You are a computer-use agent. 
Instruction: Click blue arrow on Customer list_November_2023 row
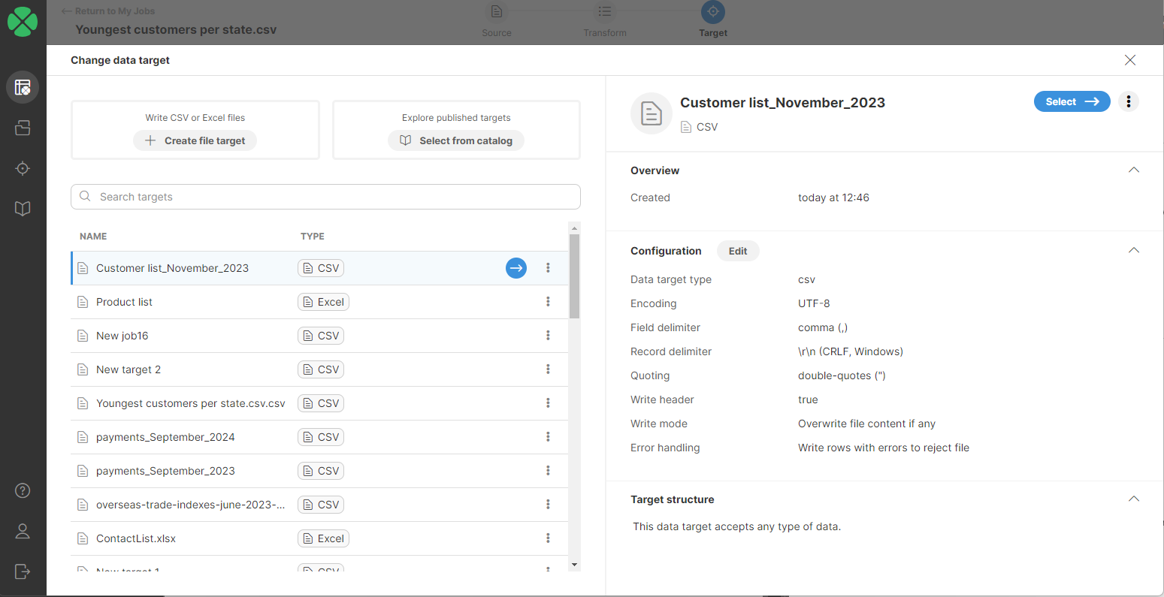(515, 268)
